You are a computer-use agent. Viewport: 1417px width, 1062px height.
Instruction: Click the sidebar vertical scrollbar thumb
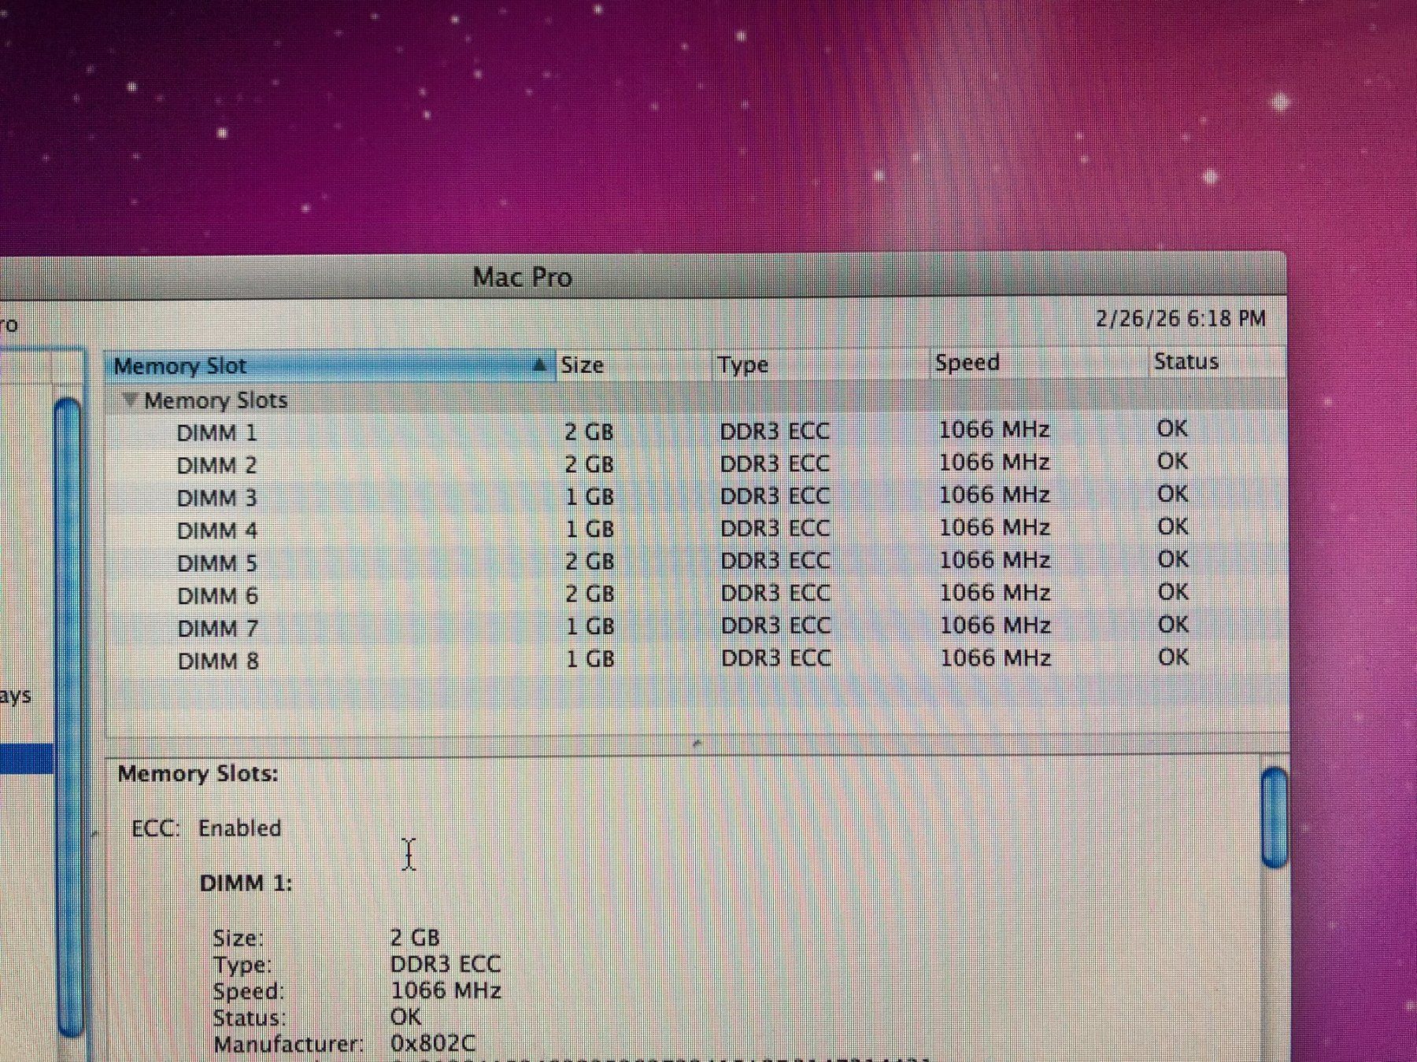69,716
